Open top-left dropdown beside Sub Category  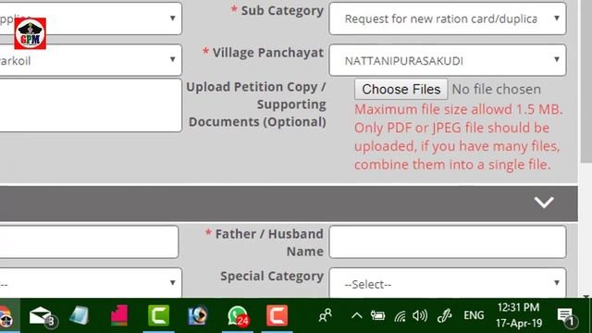91,18
